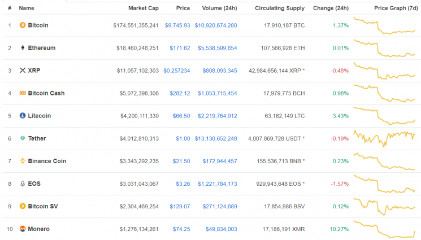Open the EOS name link

point(34,184)
